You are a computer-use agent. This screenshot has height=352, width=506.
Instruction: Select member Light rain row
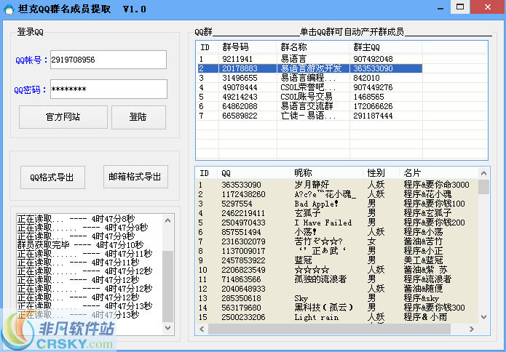click(x=337, y=317)
